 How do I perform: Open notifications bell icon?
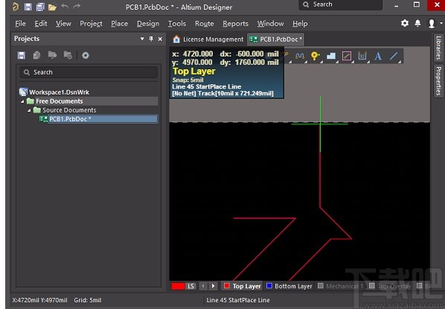tap(417, 23)
